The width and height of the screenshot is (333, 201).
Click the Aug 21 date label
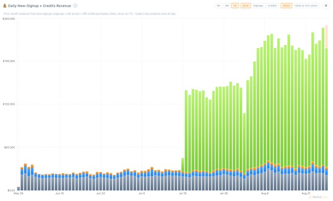[306, 193]
